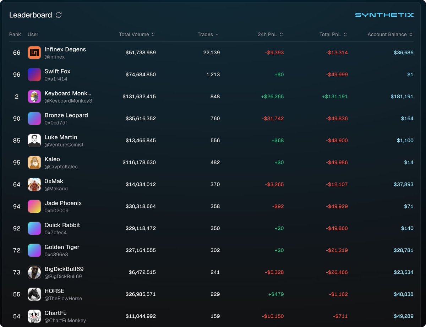
Task: Sort by the Total PnL column
Action: 333,34
